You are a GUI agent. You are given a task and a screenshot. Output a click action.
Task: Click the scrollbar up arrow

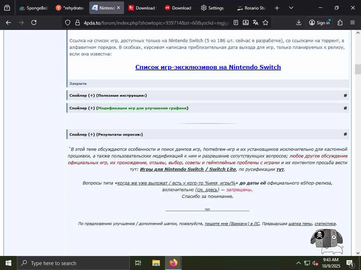coord(358,33)
